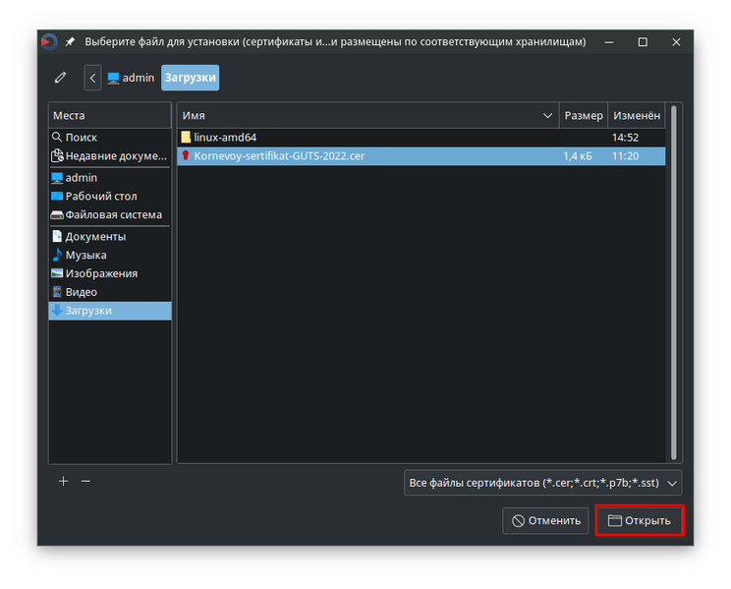Select the admin breadcrumb in path bar

(131, 78)
